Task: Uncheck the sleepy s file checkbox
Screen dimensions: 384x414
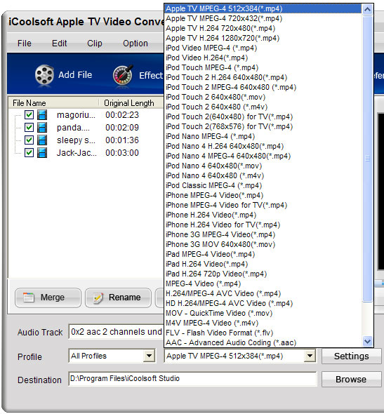Action: pos(29,140)
